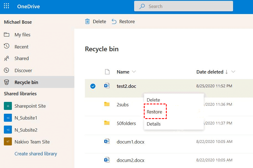Choose Delete in the context menu

coord(153,100)
